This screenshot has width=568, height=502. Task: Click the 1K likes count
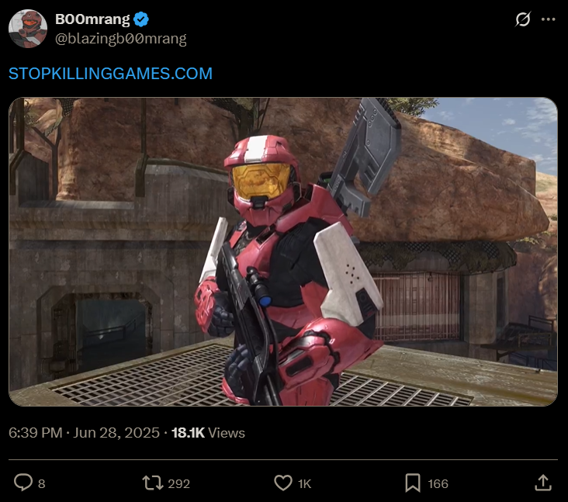[304, 483]
